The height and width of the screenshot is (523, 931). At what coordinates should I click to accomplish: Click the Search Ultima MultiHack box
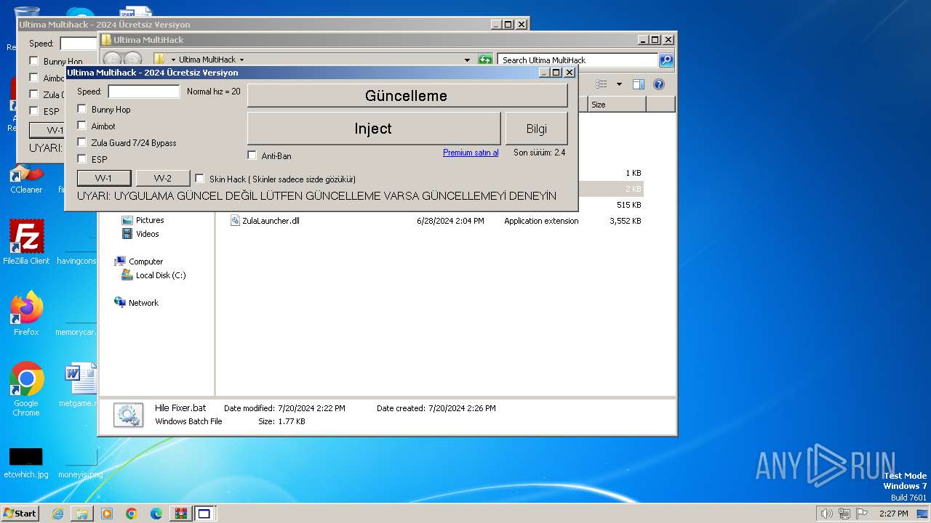pos(578,60)
